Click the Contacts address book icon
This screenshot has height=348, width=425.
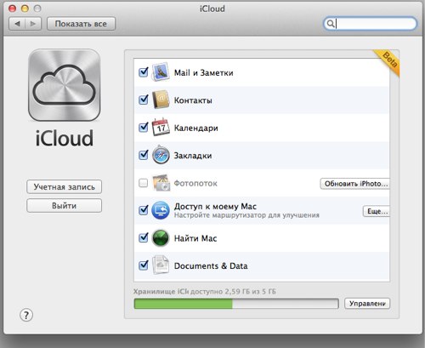pyautogui.click(x=161, y=100)
